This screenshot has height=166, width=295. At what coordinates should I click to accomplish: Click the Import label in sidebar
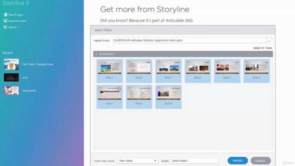12,27
